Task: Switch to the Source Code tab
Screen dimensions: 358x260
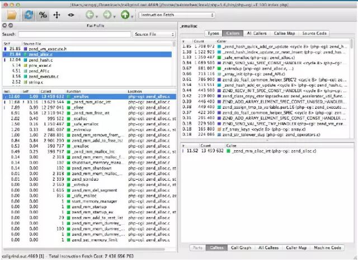Action: point(314,33)
